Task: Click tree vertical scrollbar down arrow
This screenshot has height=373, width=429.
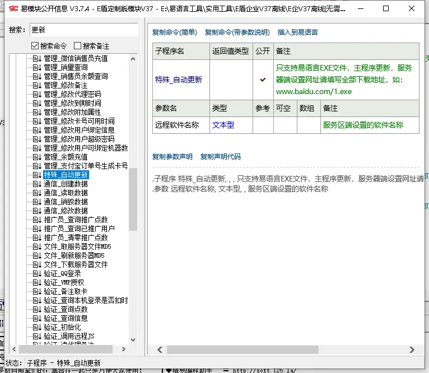Action: tap(133, 340)
